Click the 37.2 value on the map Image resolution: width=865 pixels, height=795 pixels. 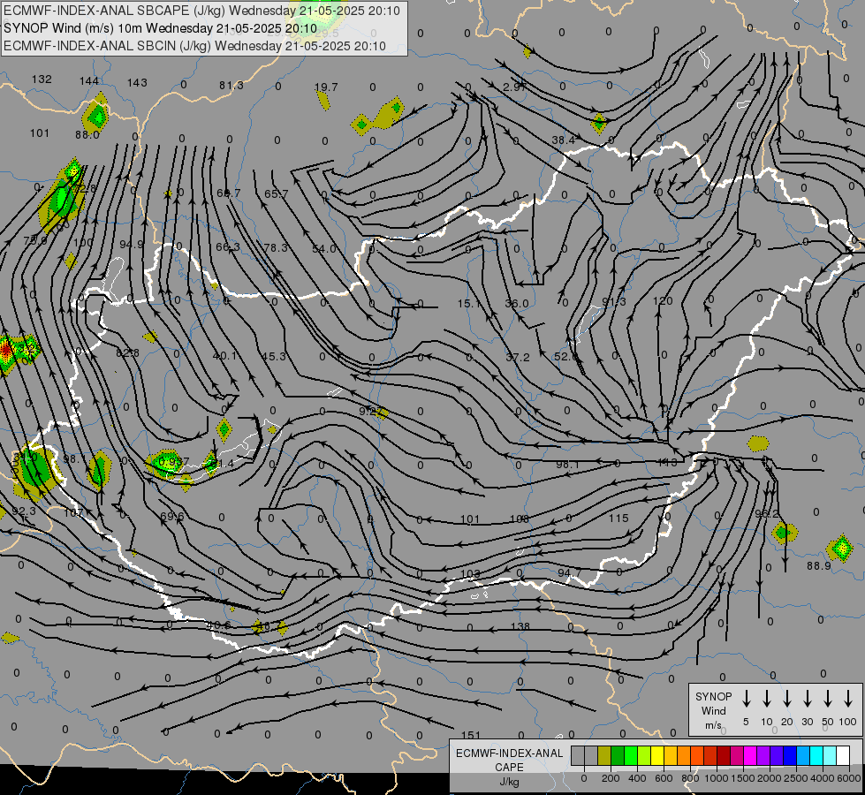(518, 358)
